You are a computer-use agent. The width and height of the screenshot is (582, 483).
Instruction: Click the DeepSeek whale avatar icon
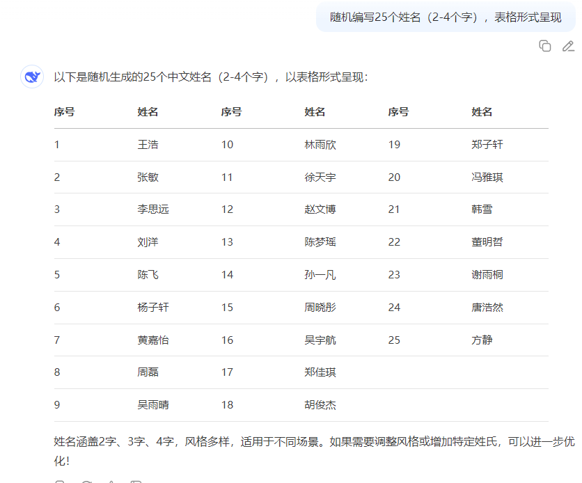pos(32,77)
